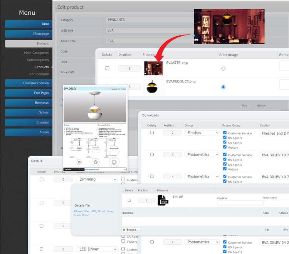Open the EVA 301EV spec sheet preview

click(x=95, y=129)
